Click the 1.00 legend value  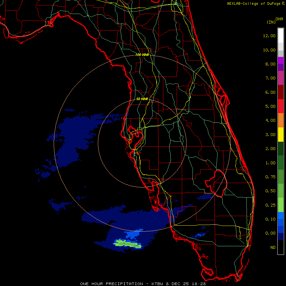[x=270, y=163]
